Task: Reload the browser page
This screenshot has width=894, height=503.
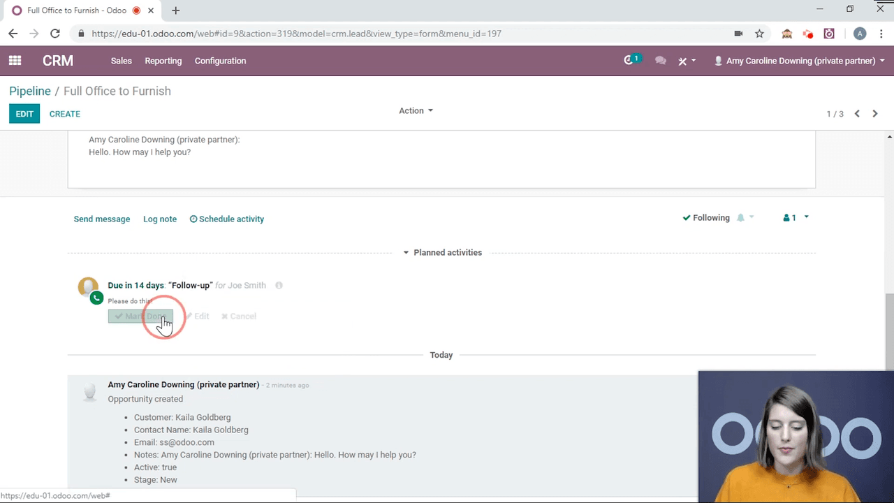Action: pyautogui.click(x=55, y=34)
